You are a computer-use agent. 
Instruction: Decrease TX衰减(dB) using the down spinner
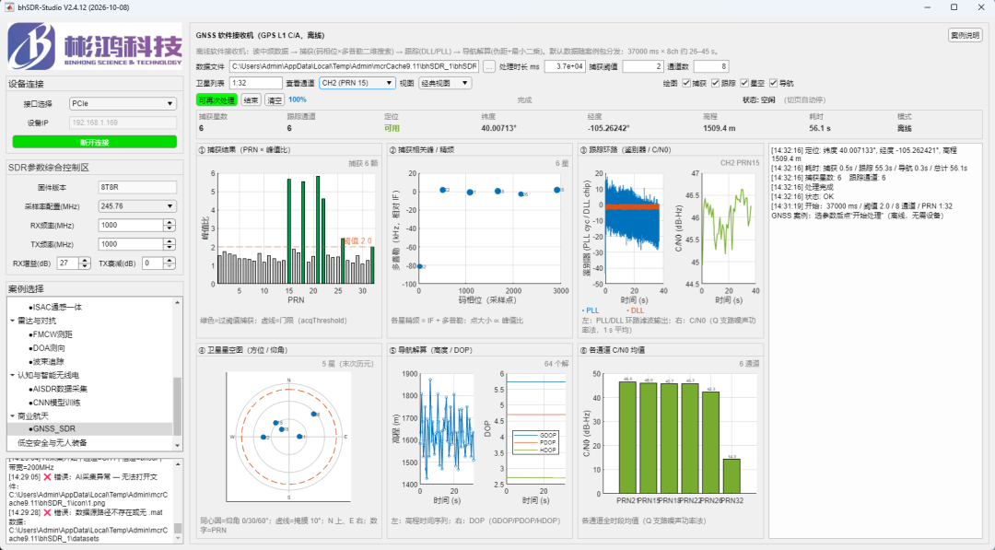169,266
